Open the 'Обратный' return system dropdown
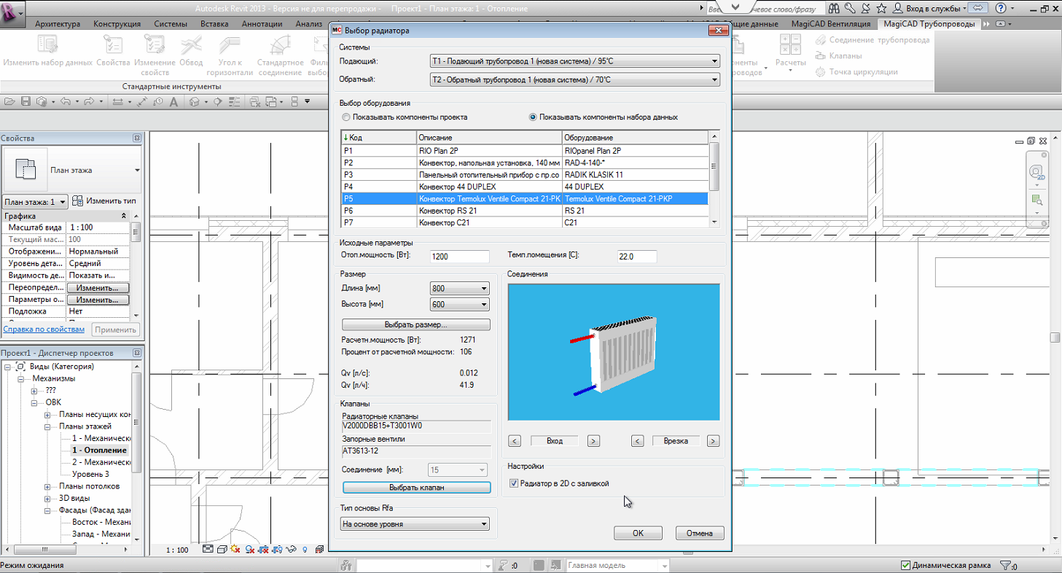1062x573 pixels. 575,79
